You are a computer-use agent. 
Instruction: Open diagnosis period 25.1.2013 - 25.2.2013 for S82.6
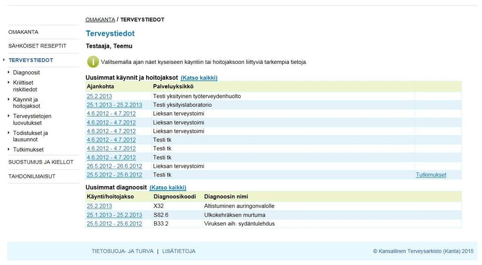(114, 215)
